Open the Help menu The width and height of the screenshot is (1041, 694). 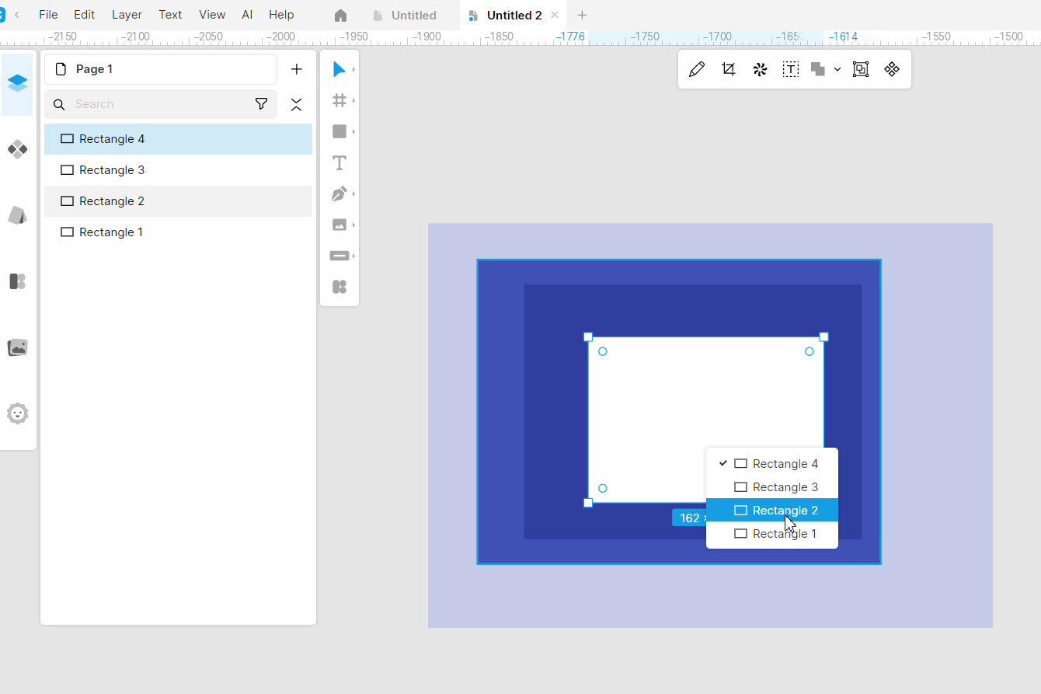click(x=281, y=15)
